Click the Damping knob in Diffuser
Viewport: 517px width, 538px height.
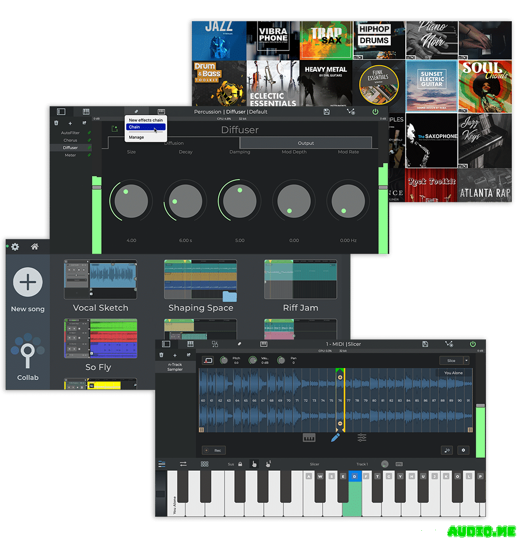(x=240, y=201)
